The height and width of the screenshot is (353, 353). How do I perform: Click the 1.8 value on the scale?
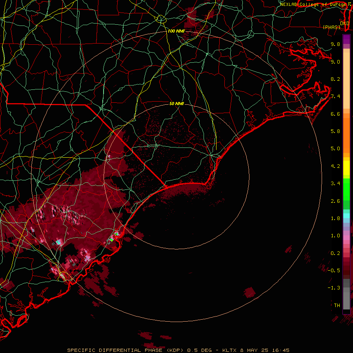tap(335, 218)
